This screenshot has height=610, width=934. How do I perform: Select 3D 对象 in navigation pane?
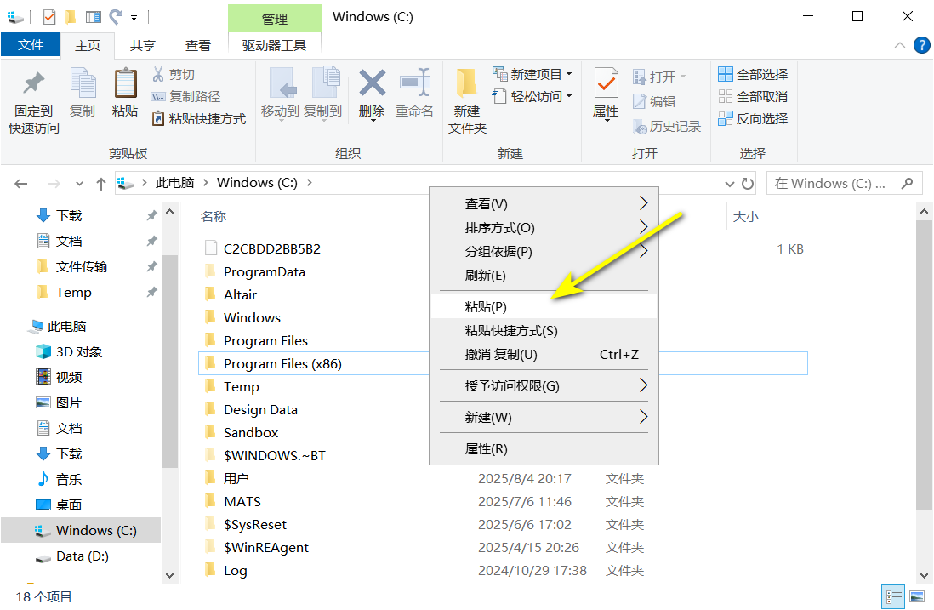pos(78,352)
